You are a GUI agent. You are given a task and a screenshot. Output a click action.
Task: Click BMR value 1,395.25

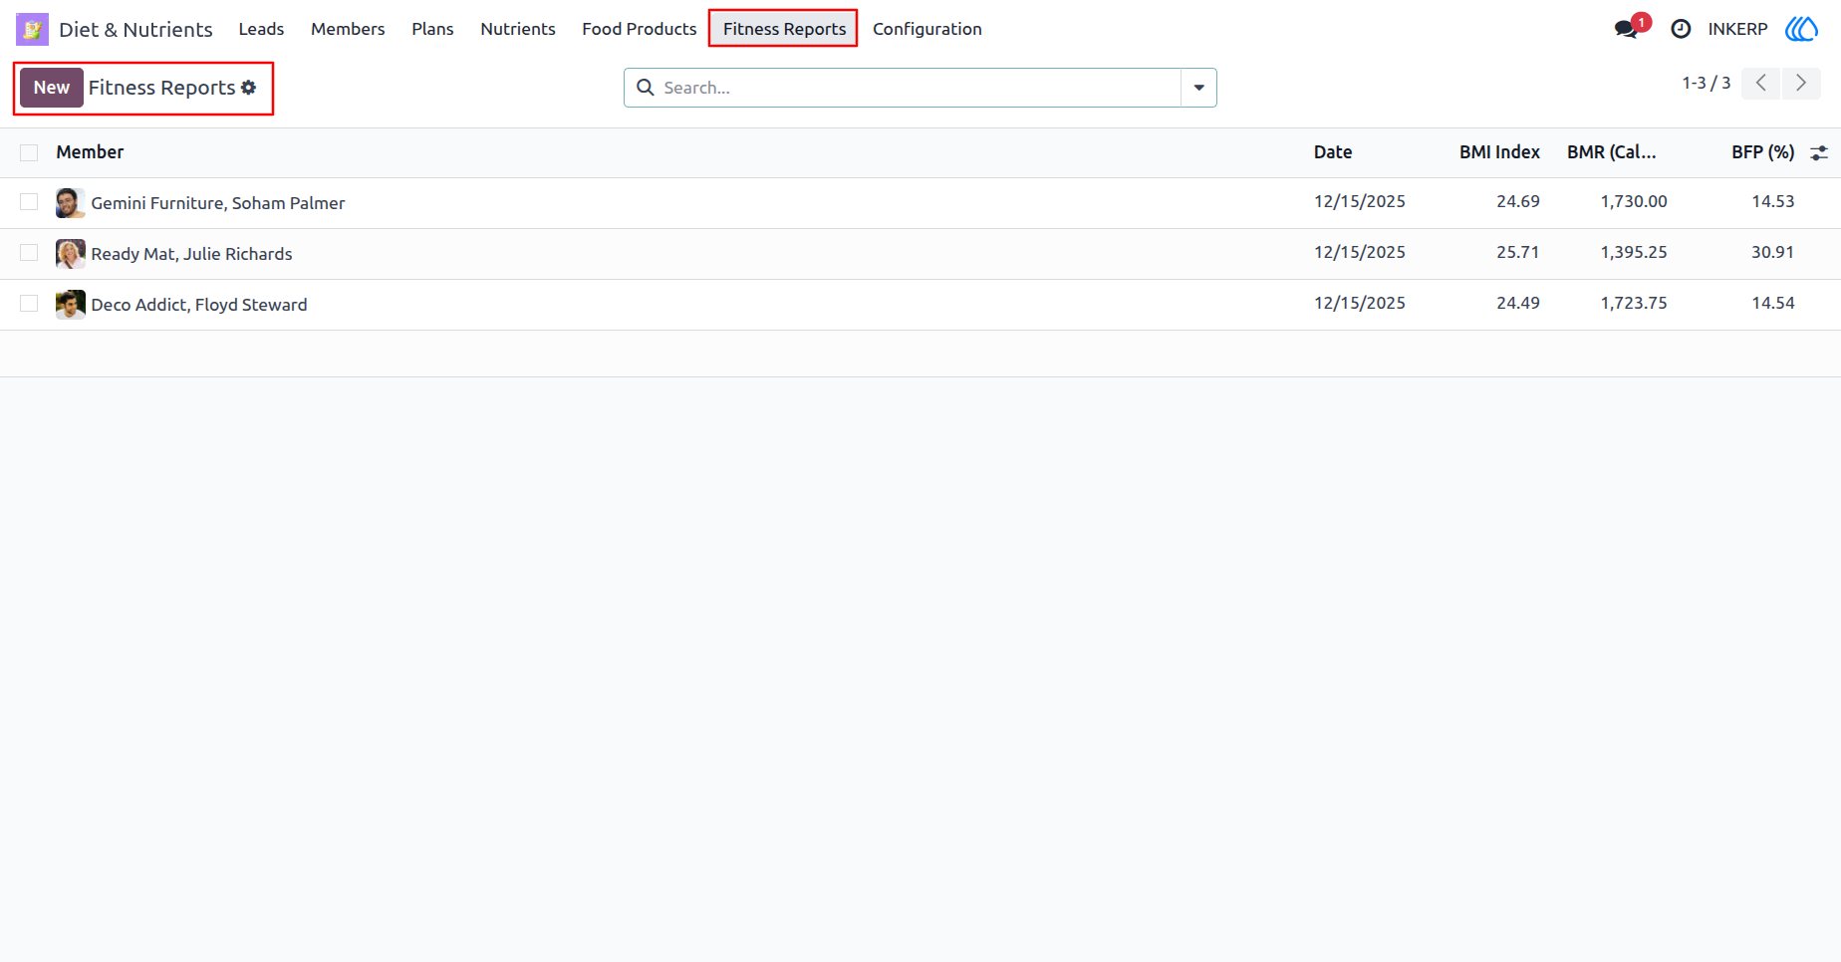click(x=1634, y=253)
